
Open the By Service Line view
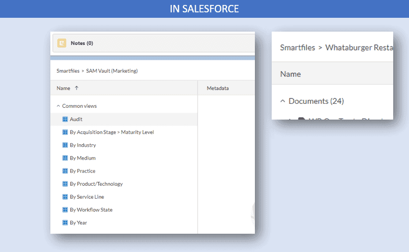pos(86,197)
